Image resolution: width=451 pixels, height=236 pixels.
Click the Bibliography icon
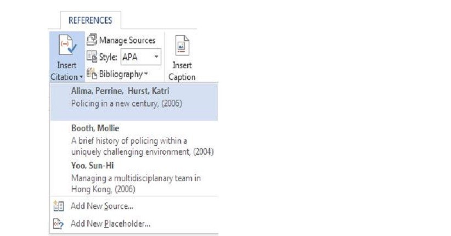[92, 74]
